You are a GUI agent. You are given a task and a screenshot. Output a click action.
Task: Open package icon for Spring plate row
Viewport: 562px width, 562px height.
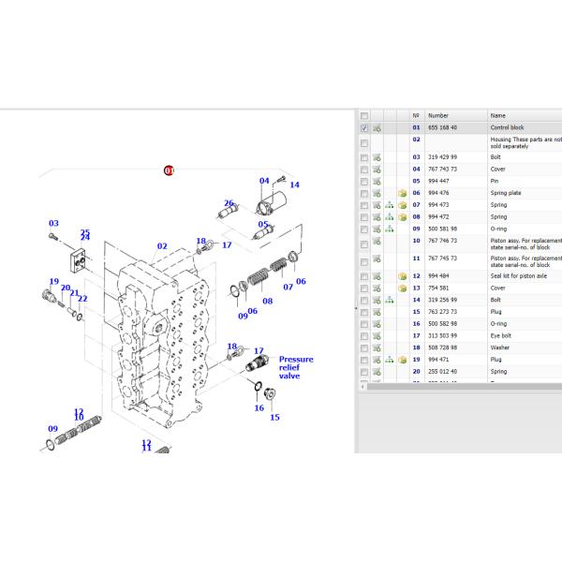point(402,193)
